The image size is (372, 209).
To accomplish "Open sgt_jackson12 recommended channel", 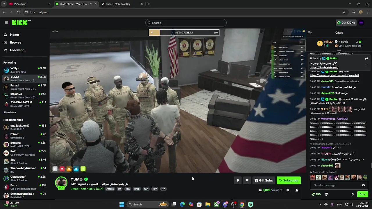I will 25,127.
